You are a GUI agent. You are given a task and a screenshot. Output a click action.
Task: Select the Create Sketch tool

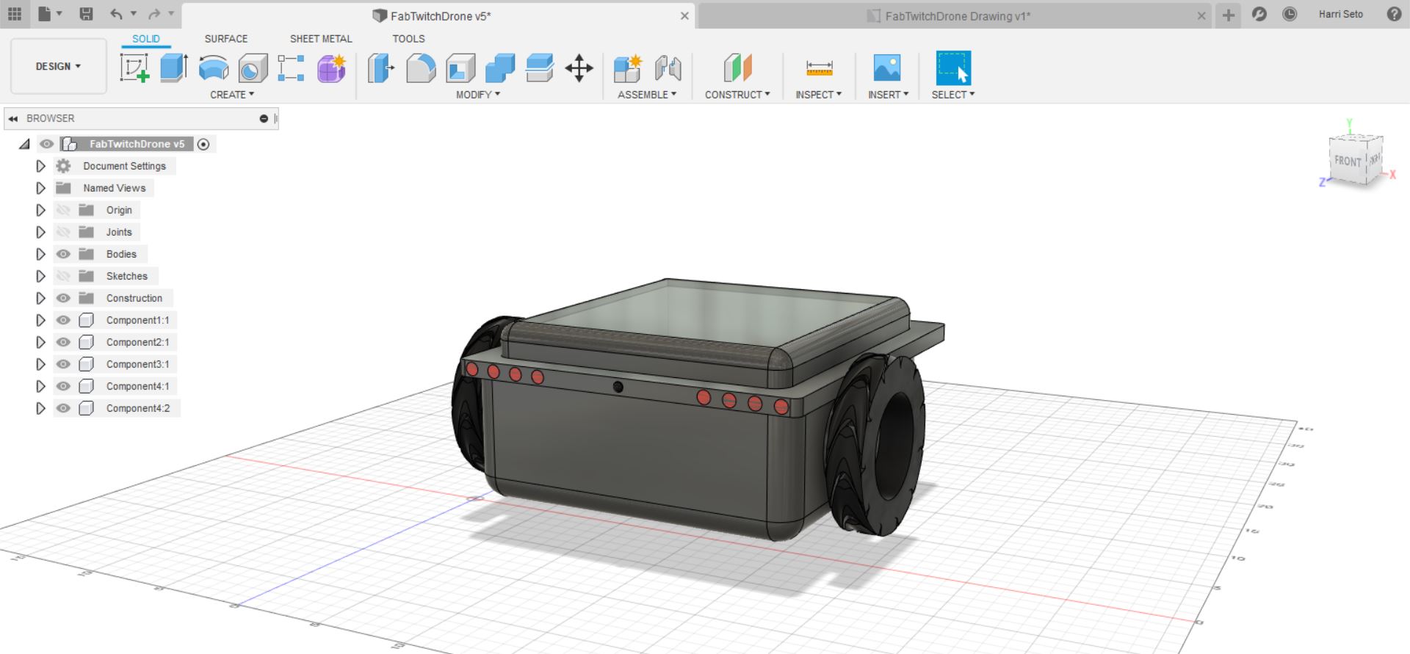click(x=134, y=68)
